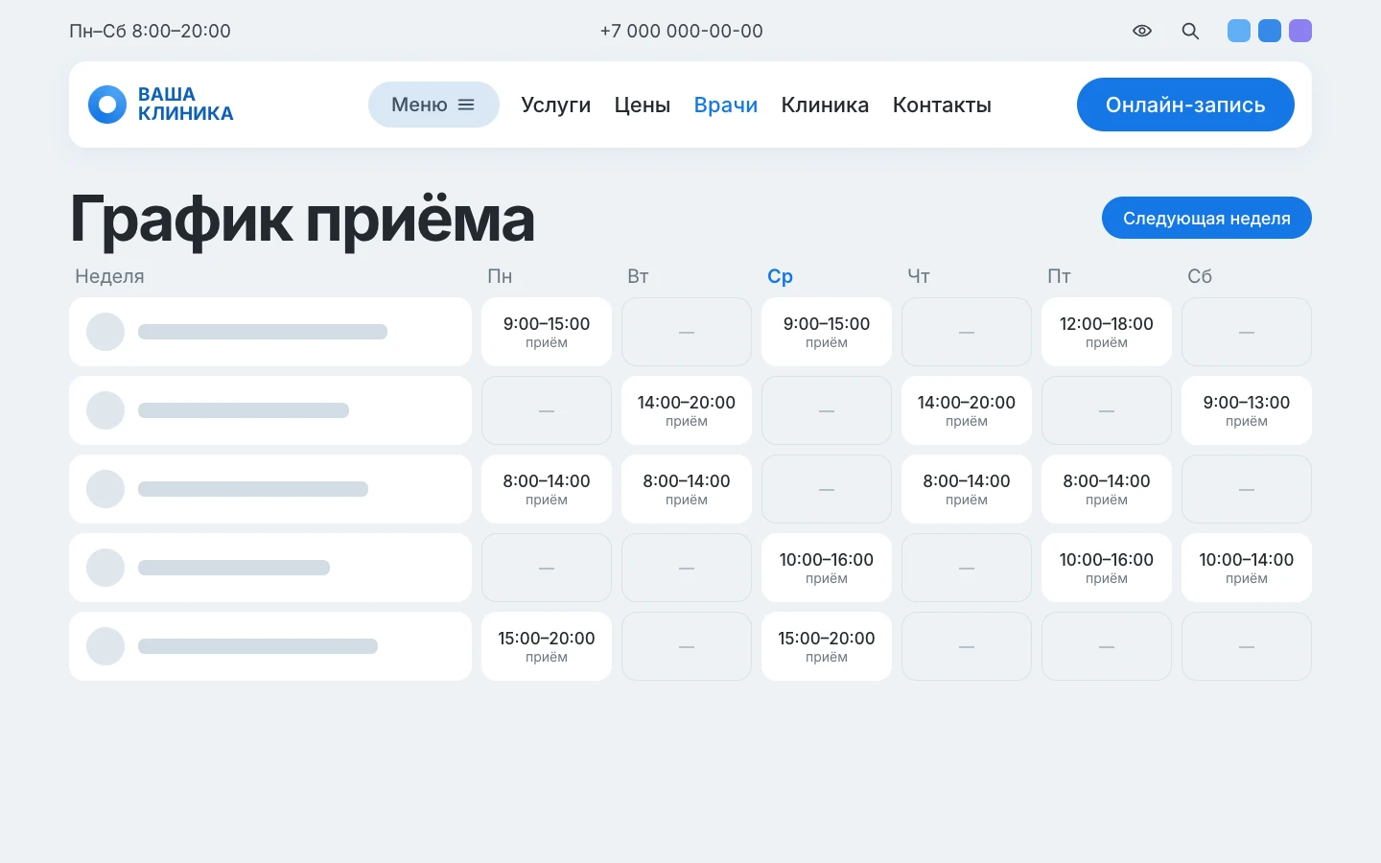The image size is (1381, 863).
Task: Navigate to Клиника
Action: click(x=825, y=105)
